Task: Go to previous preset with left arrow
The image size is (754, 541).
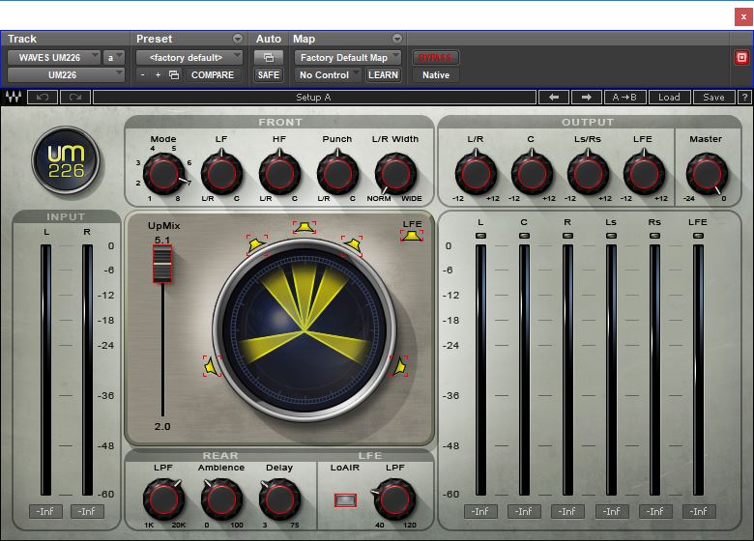Action: (x=554, y=97)
